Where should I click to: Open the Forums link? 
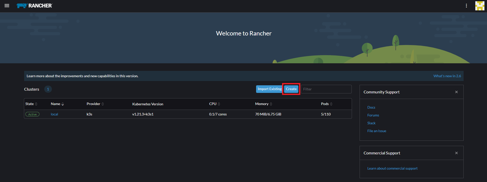373,115
